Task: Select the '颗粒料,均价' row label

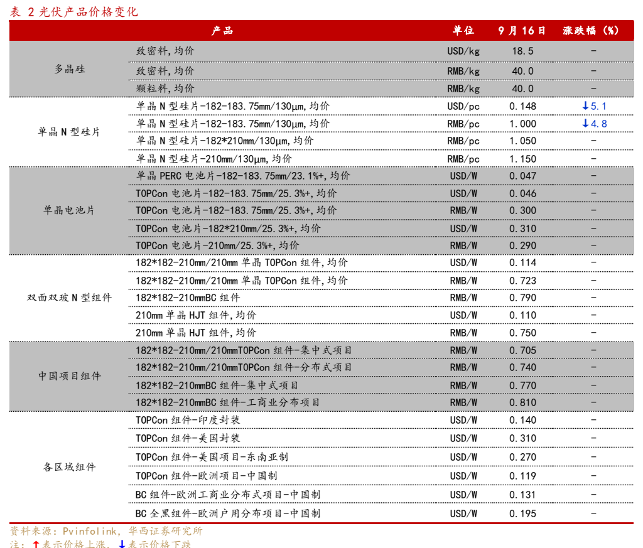Action: pos(165,89)
